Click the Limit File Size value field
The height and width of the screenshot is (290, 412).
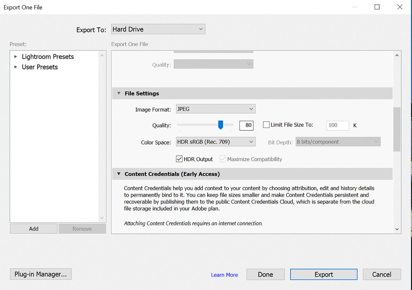coord(338,126)
